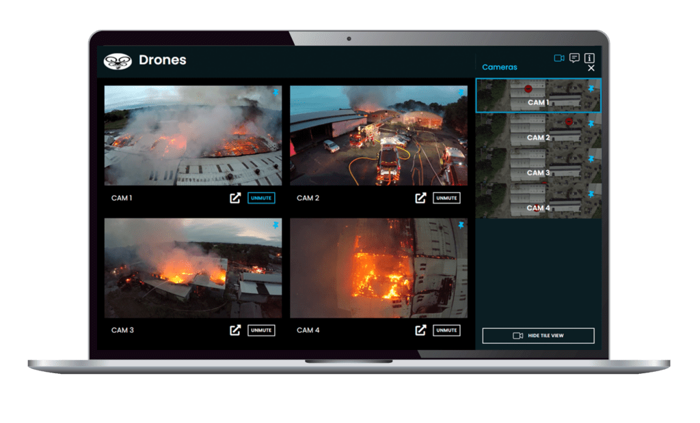
Task: Click the CAM 3 label under video
Action: pos(122,330)
